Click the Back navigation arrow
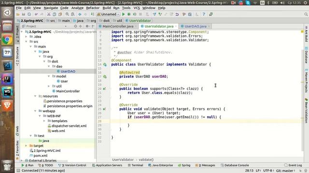The image size is (309, 173). (80, 14)
